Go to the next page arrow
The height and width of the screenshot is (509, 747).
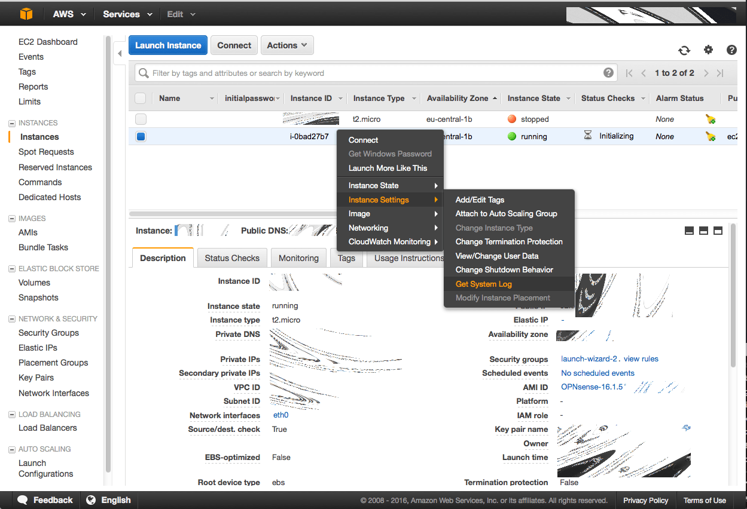tap(706, 73)
